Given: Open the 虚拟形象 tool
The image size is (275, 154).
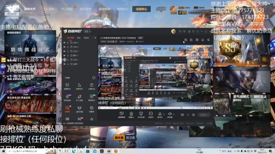Looking at the screenshot, I should [79, 109].
